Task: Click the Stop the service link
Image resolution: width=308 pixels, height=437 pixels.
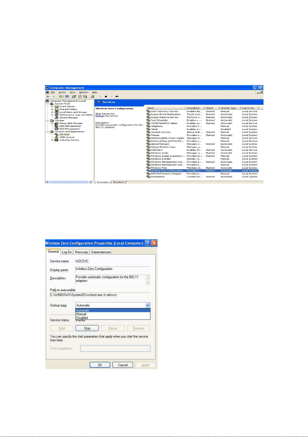Action: (98, 114)
